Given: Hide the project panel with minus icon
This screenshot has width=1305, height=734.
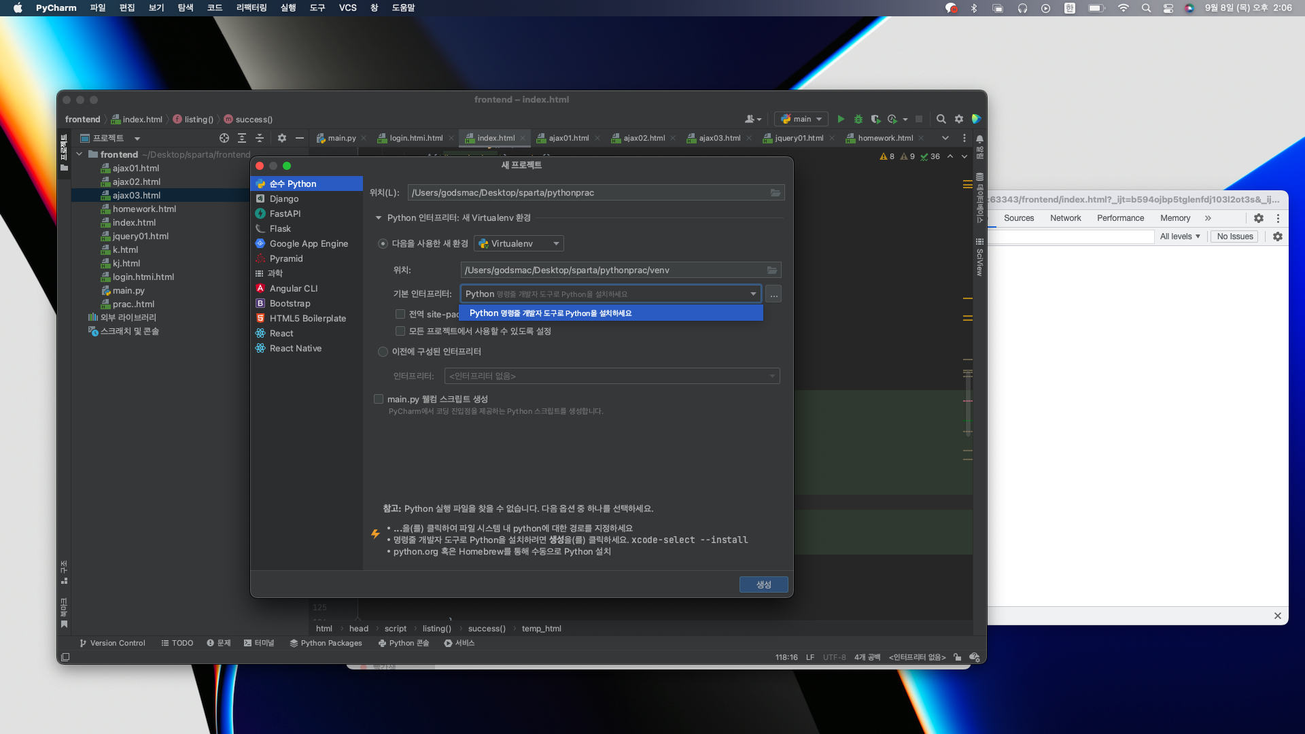Looking at the screenshot, I should [300, 138].
